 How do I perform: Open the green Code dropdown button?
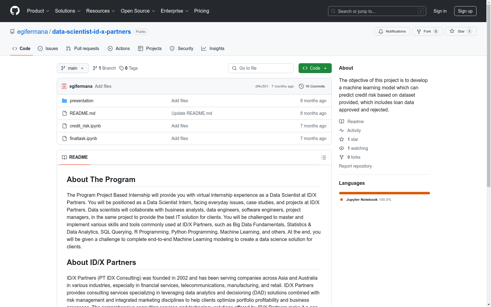pyautogui.click(x=315, y=68)
